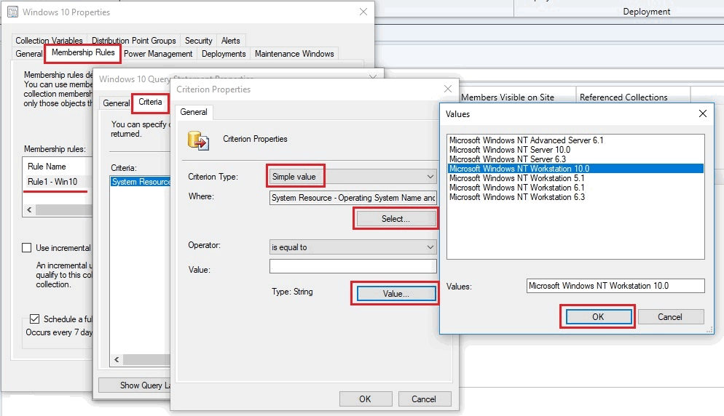Open the Distribution Point Groups tab
724x416 pixels.
click(134, 41)
